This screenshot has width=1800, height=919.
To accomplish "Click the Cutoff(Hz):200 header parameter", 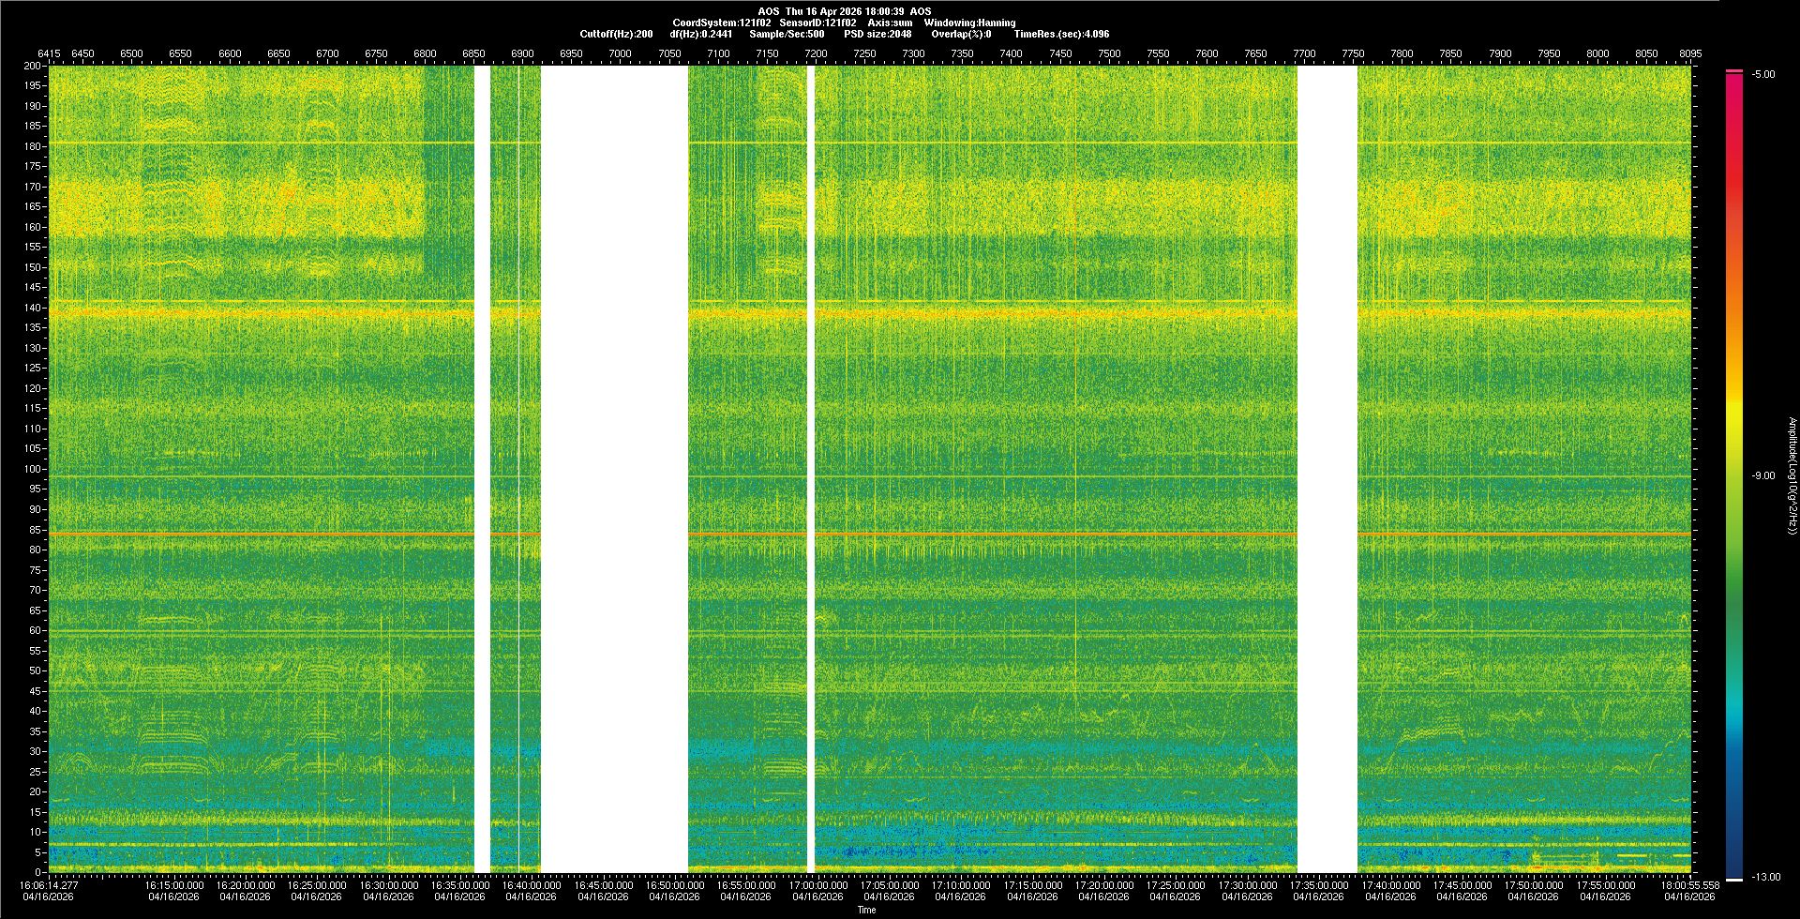I will coord(616,34).
